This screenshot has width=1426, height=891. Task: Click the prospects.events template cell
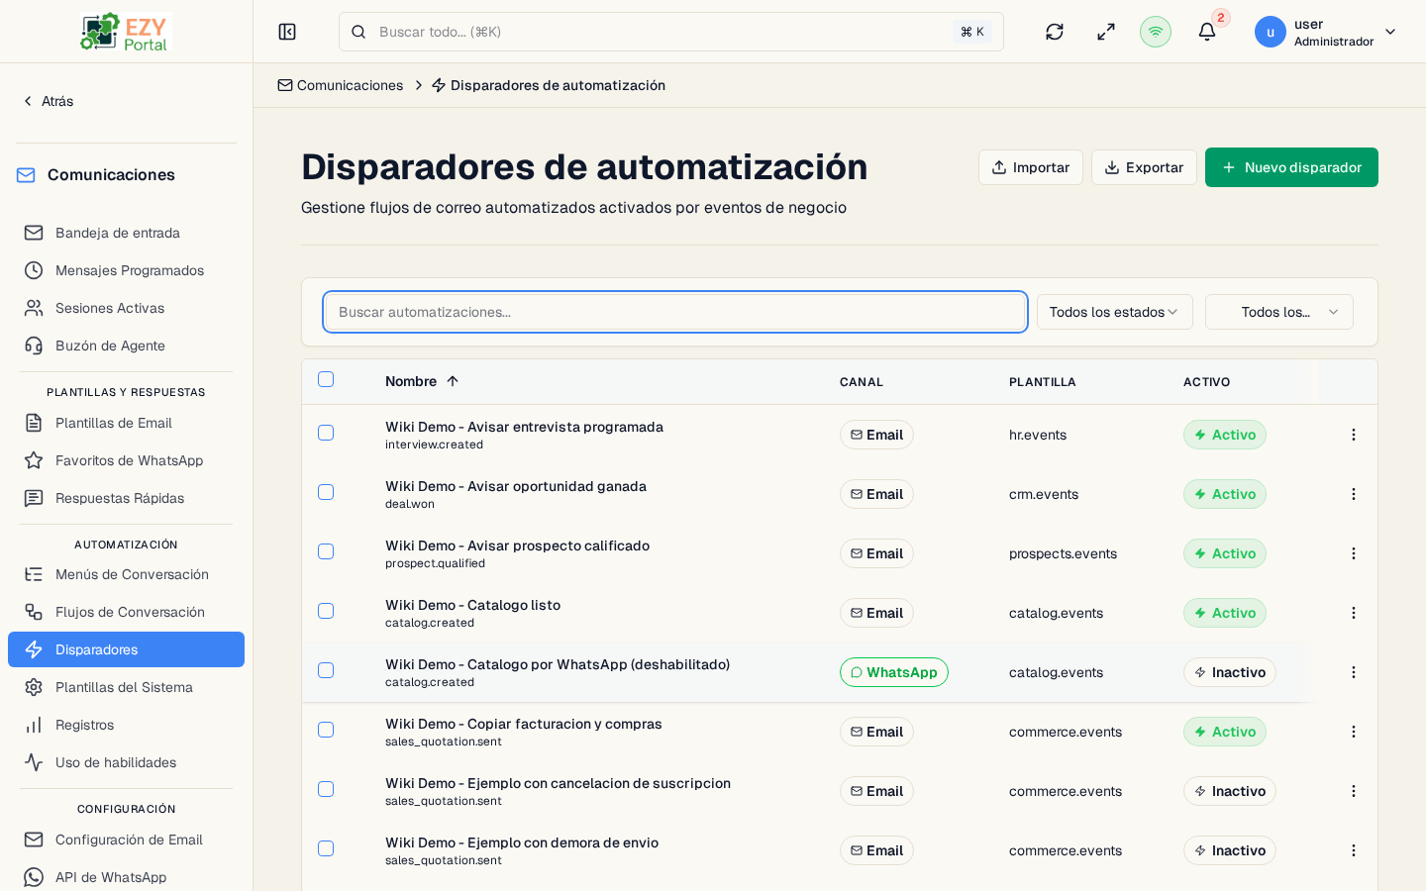[x=1063, y=553]
